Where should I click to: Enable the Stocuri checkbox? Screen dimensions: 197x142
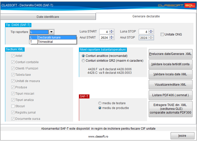click(13, 106)
